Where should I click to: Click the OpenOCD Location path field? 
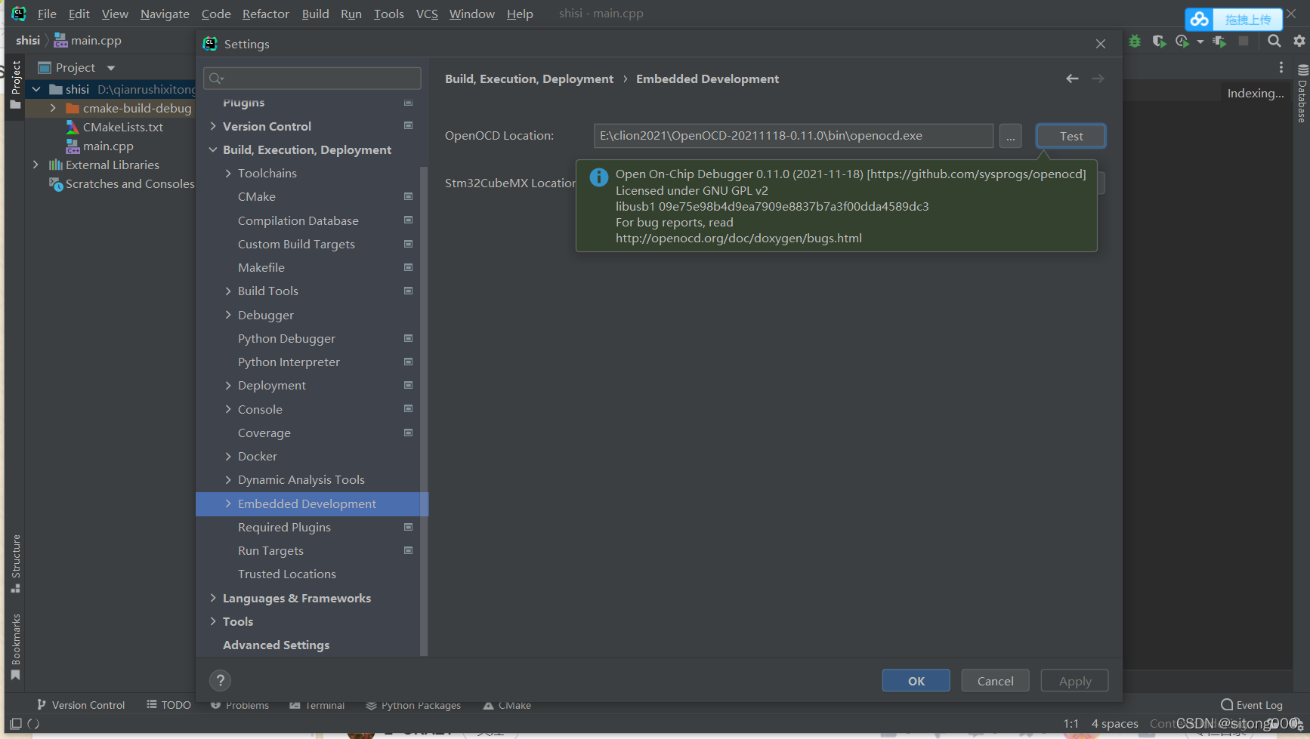click(x=793, y=136)
